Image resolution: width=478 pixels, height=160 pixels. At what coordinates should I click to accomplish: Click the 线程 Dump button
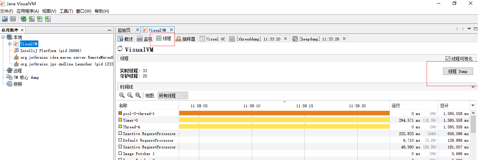point(458,71)
